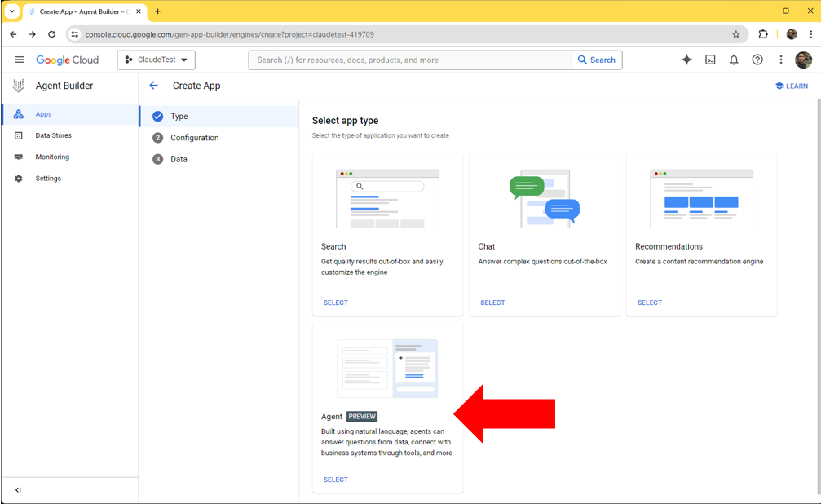
Task: Open the Monitoring panel
Action: 52,157
